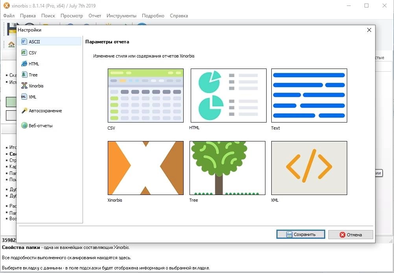Open the Инструменты menu
The width and height of the screenshot is (394, 273).
[x=122, y=16]
